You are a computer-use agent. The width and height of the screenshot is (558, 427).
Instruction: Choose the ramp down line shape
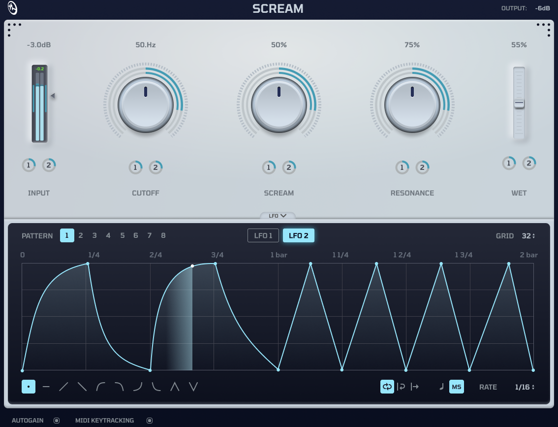tap(82, 387)
